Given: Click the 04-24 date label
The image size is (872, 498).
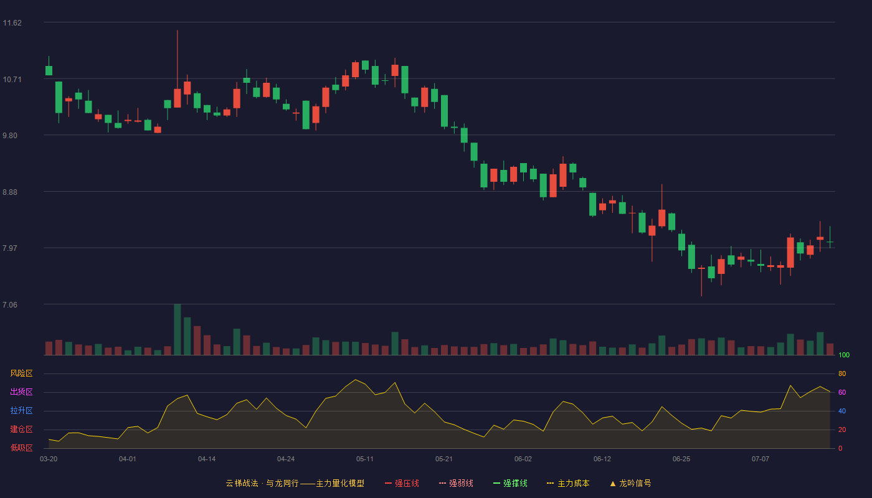Looking at the screenshot, I should click(x=286, y=459).
